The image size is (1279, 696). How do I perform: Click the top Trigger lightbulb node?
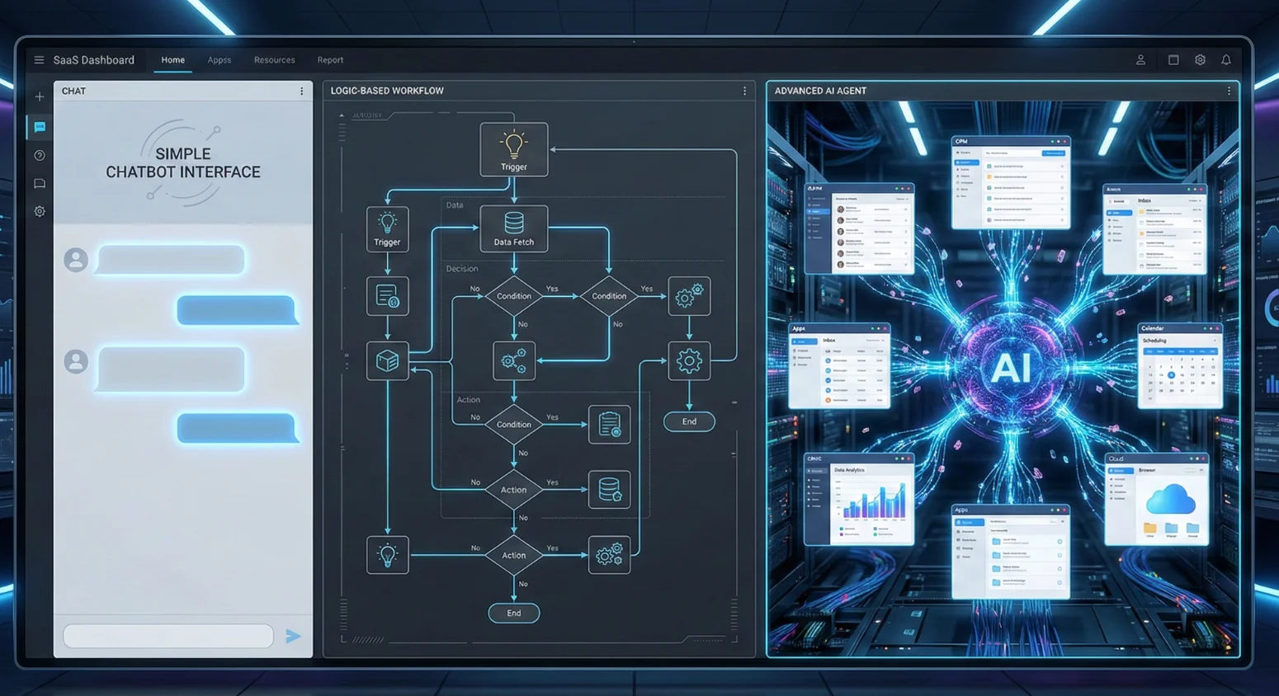tap(514, 149)
